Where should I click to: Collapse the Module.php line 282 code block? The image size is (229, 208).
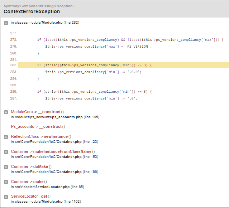coord(6,23)
